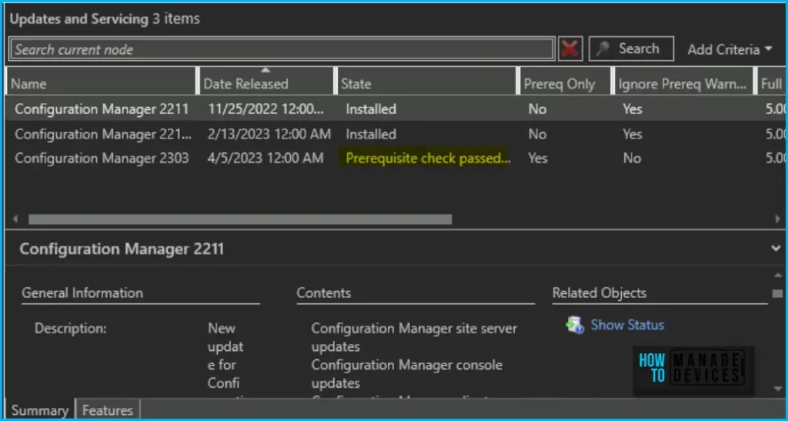The width and height of the screenshot is (788, 421).
Task: Select the Configuration Manager 2303 row
Action: click(x=102, y=159)
